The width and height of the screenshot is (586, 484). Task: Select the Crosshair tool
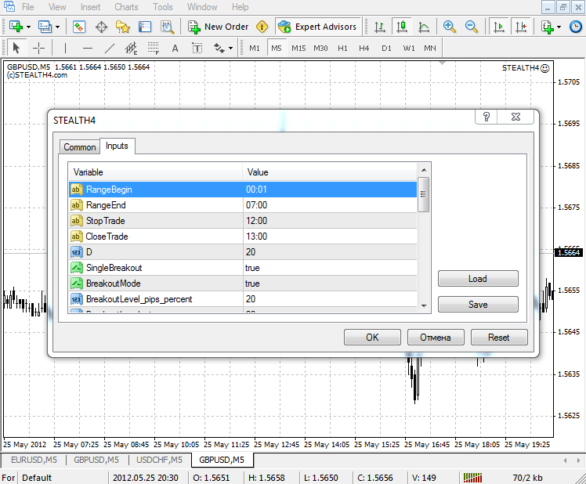[38, 48]
